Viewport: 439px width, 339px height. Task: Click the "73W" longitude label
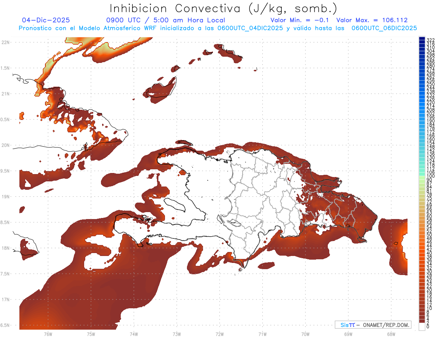[x=177, y=334]
